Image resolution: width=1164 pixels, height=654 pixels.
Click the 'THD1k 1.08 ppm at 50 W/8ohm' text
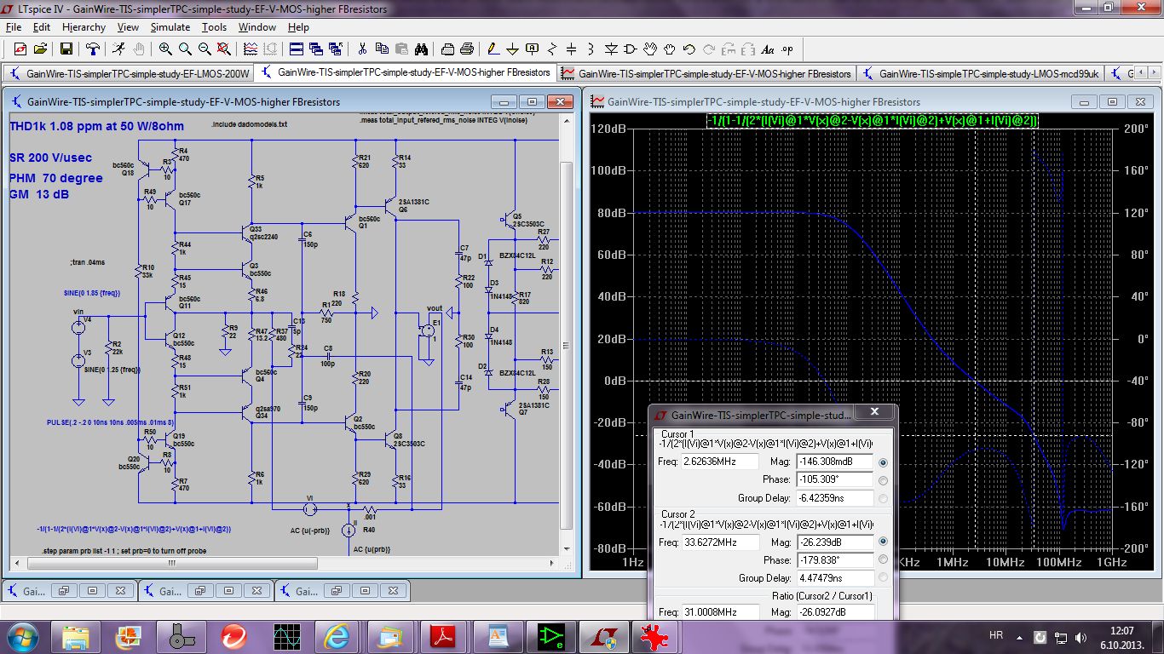[96, 126]
